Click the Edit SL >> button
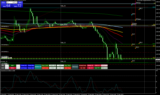Screen dimensions: 160x95 click(98, 65)
